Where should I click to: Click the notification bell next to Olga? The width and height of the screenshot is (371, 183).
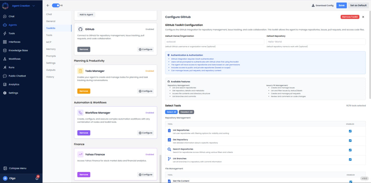[37, 178]
